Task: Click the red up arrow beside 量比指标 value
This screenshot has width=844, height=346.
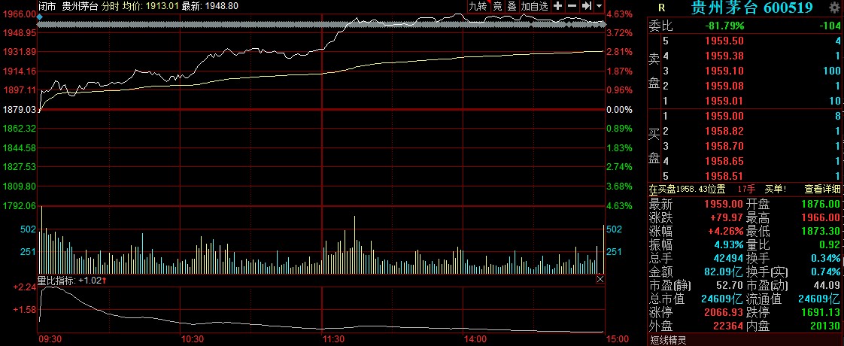Action: point(104,281)
